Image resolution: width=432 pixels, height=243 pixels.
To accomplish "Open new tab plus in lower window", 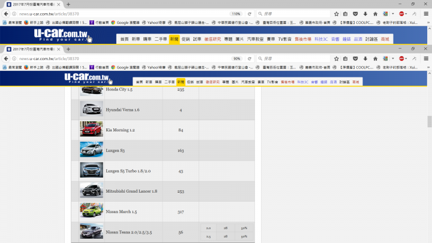I will 68,49.
